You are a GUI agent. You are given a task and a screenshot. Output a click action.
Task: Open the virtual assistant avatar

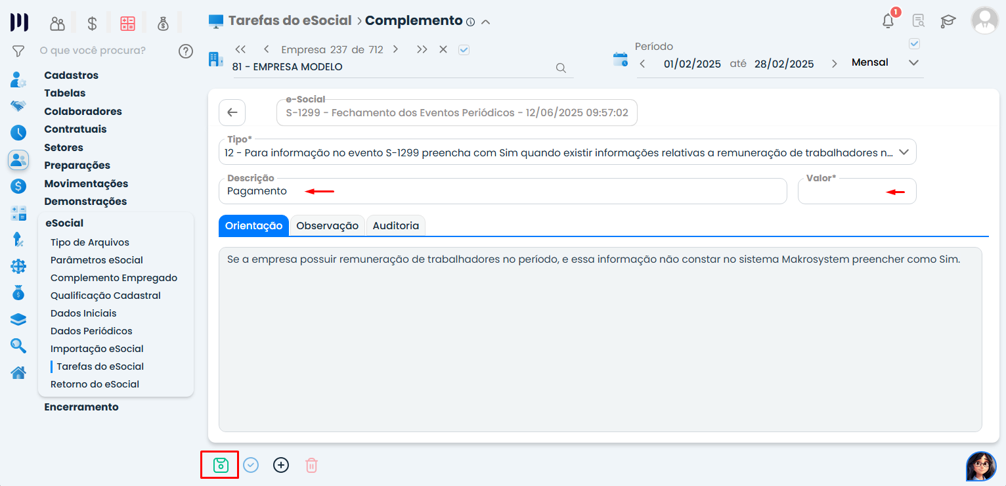pyautogui.click(x=981, y=466)
